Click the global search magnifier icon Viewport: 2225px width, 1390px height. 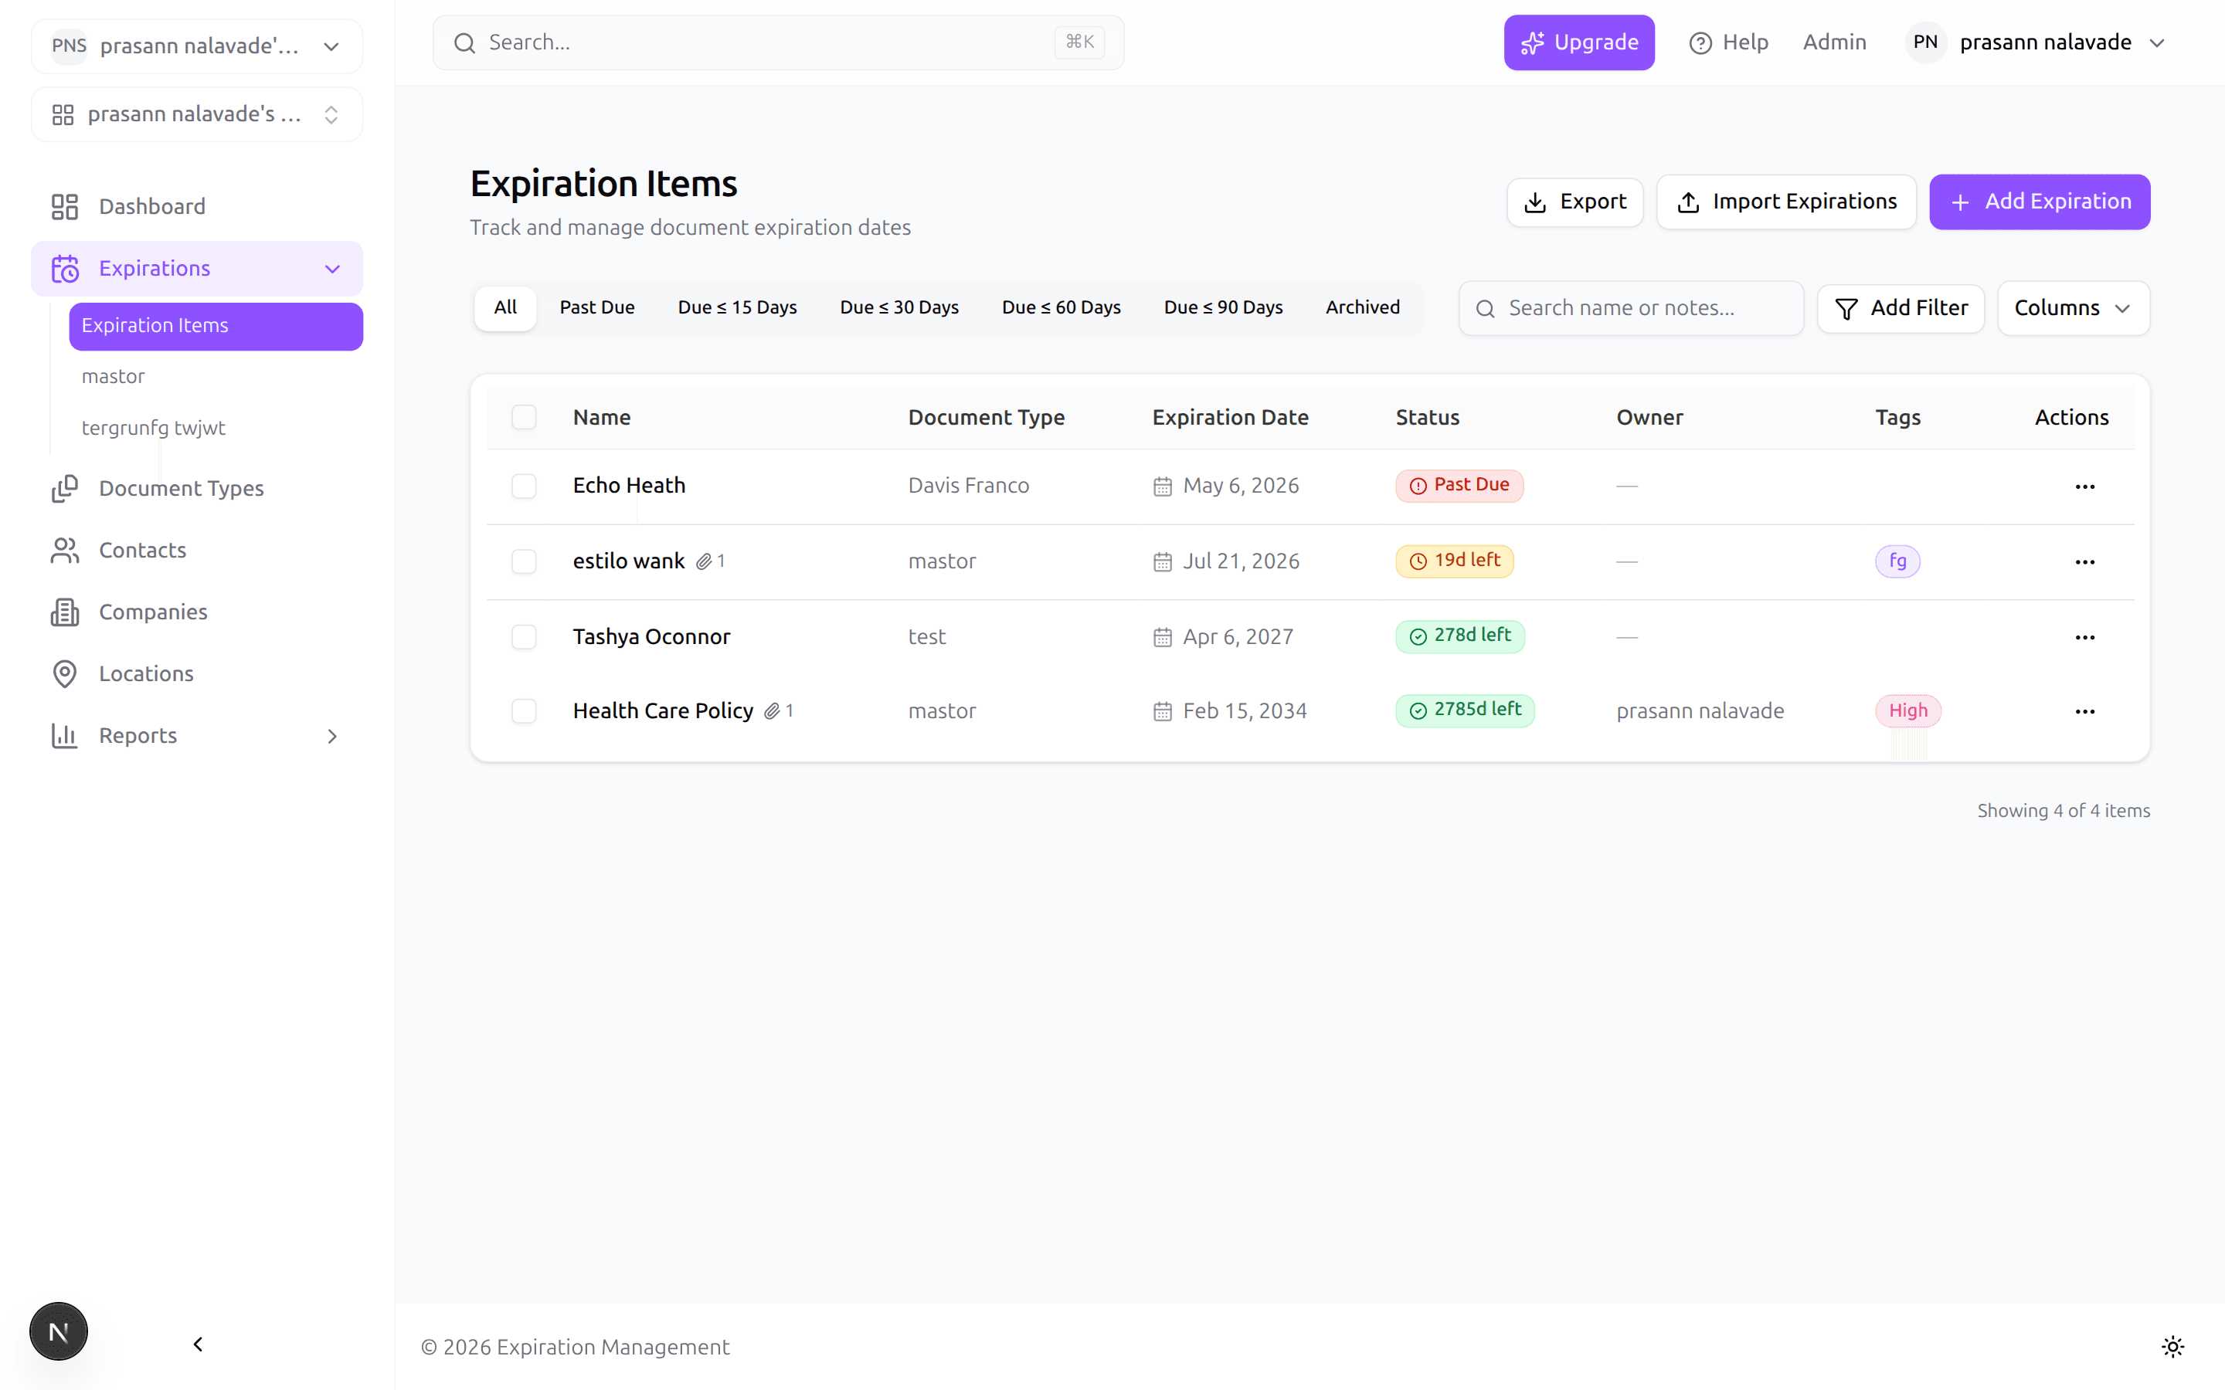coord(464,43)
